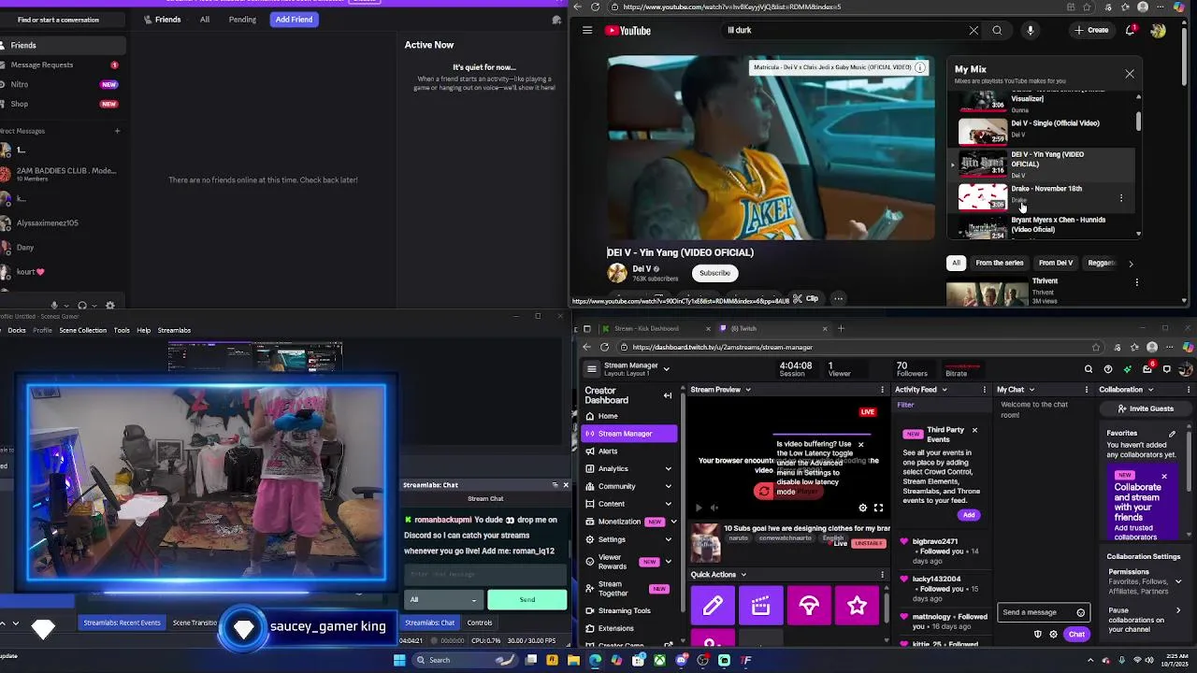This screenshot has height=673, width=1197.
Task: Expand Permissions in Collaboration Settings
Action: [x=1177, y=581]
